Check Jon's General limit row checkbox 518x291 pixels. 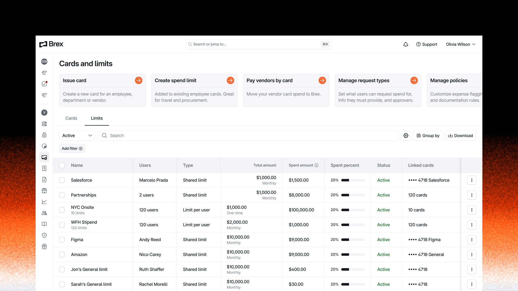(x=62, y=269)
